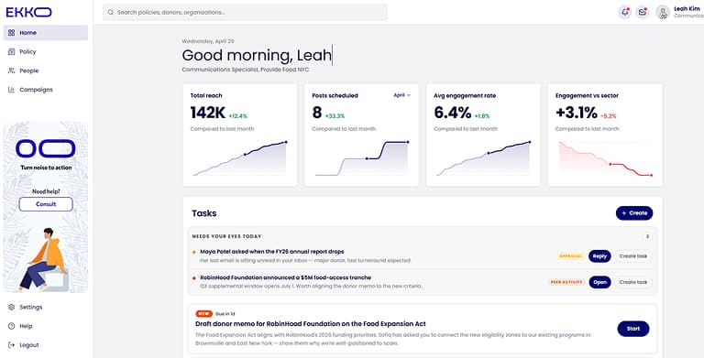Click 'Draft donor memo for RobinHood Foundation' heading

click(x=311, y=324)
